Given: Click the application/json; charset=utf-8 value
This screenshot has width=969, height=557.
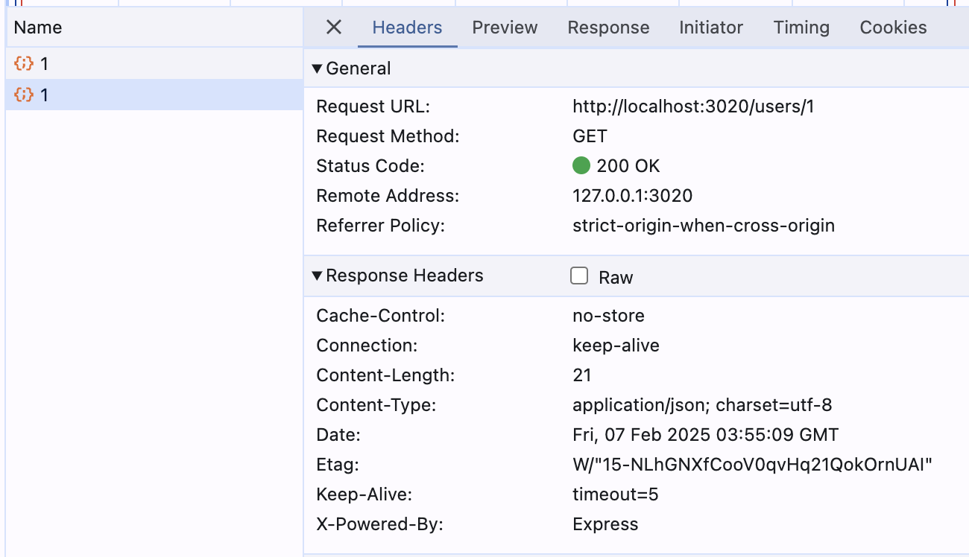Looking at the screenshot, I should pos(702,405).
